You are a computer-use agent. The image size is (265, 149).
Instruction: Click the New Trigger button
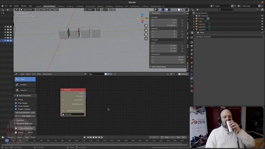[x=25, y=116]
